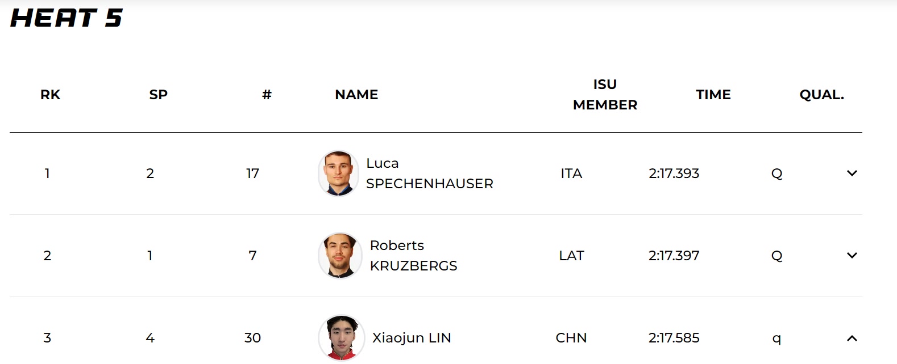Click Xiaojun Lin's profile photo
897x364 pixels.
pos(342,338)
